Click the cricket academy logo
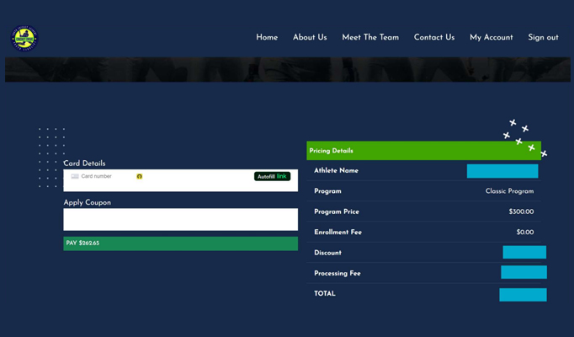The image size is (574, 337). point(24,38)
